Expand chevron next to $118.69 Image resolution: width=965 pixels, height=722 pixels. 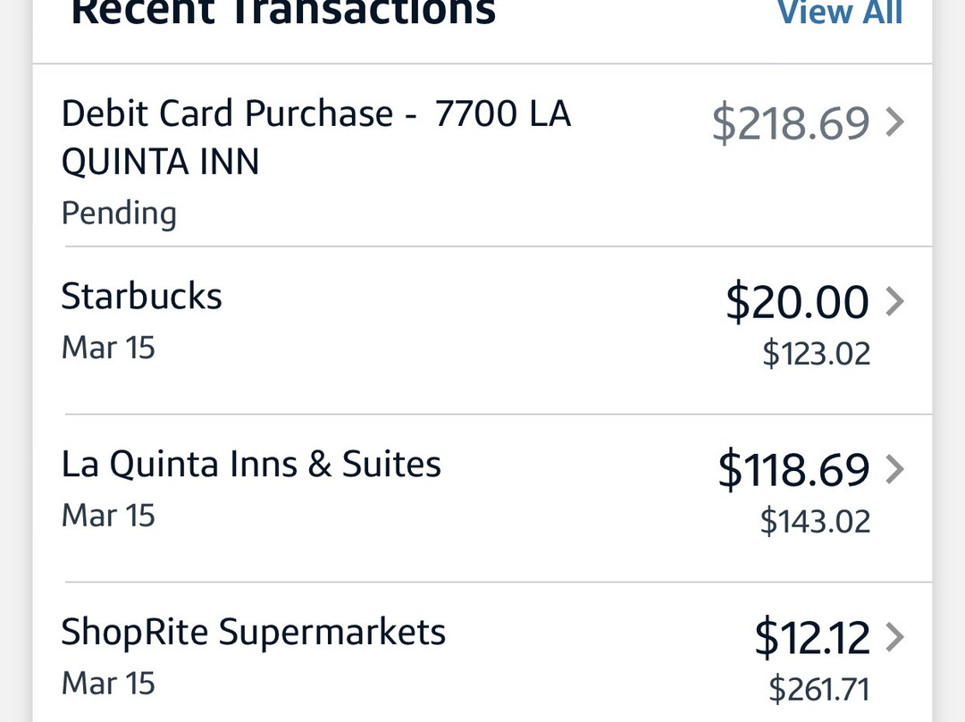coord(894,470)
